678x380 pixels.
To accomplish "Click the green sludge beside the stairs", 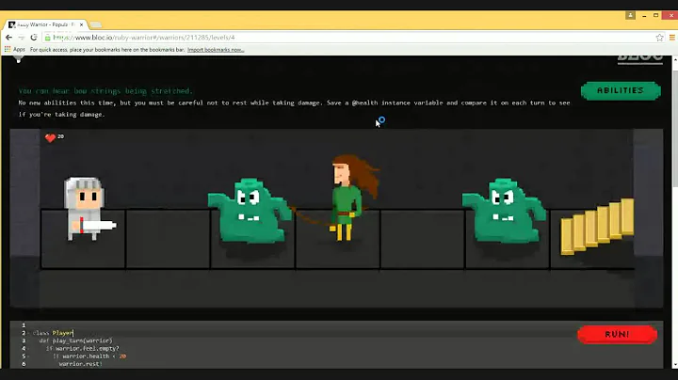I will [x=504, y=211].
